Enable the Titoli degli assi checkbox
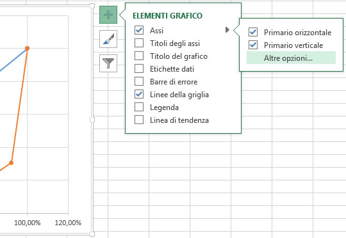Viewport: 346px width, 238px height. click(139, 43)
